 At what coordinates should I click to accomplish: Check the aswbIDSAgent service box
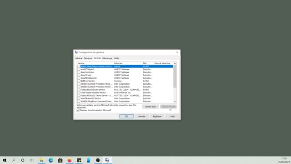coord(79,69)
